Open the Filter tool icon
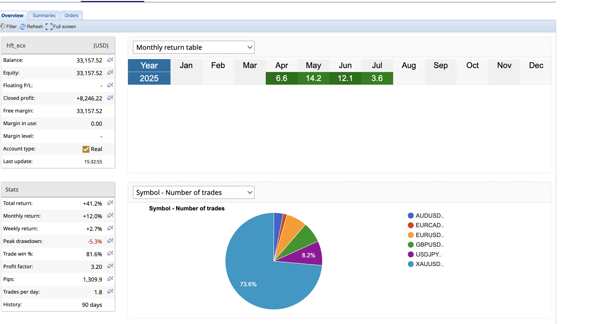The image size is (611, 324). tap(3, 26)
